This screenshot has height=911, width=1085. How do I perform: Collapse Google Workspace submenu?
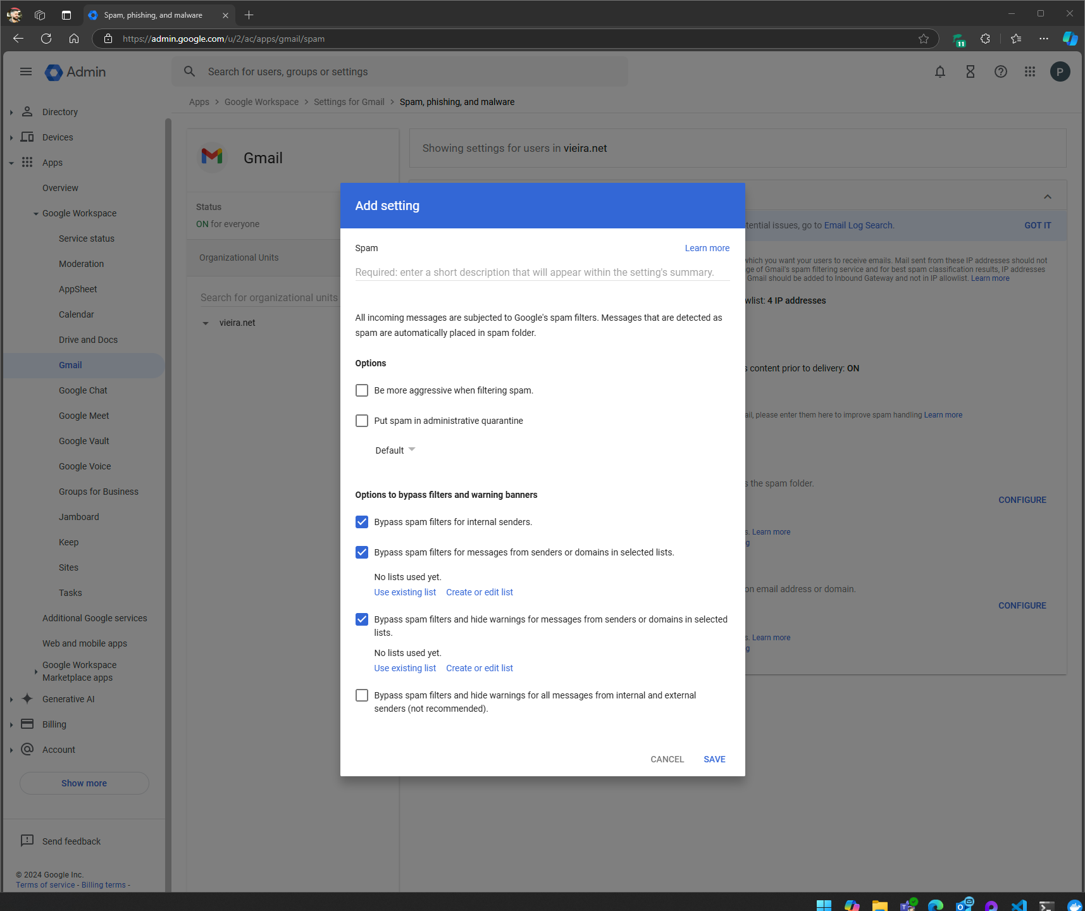(x=36, y=213)
